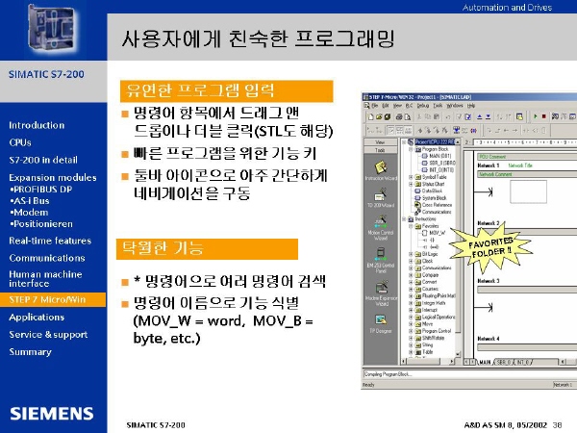This screenshot has height=433, width=577.
Task: Click the Tools button in navigation bar
Action: (381, 150)
